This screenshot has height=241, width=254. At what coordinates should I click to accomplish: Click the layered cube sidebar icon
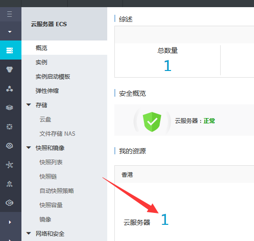(x=10, y=108)
